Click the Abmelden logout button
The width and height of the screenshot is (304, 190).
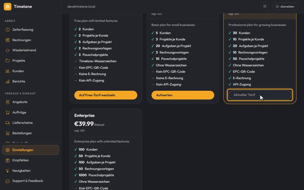click(285, 7)
